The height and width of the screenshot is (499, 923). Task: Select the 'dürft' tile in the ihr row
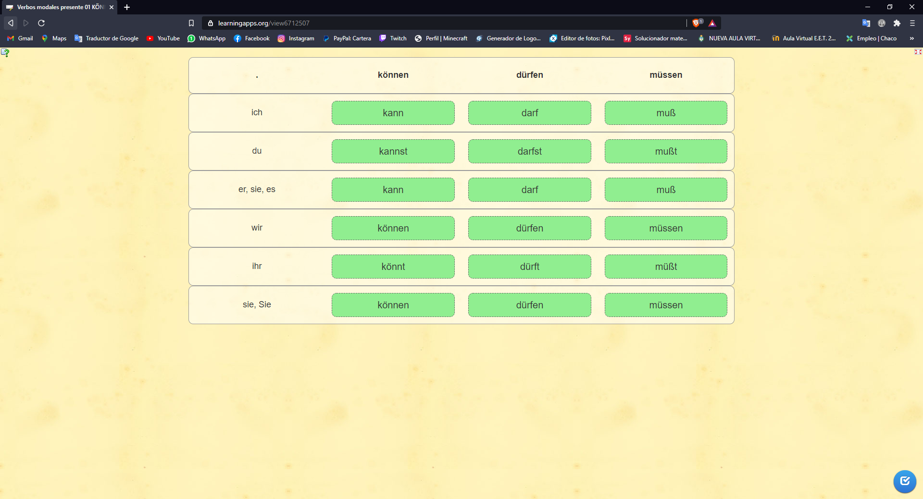(x=529, y=267)
